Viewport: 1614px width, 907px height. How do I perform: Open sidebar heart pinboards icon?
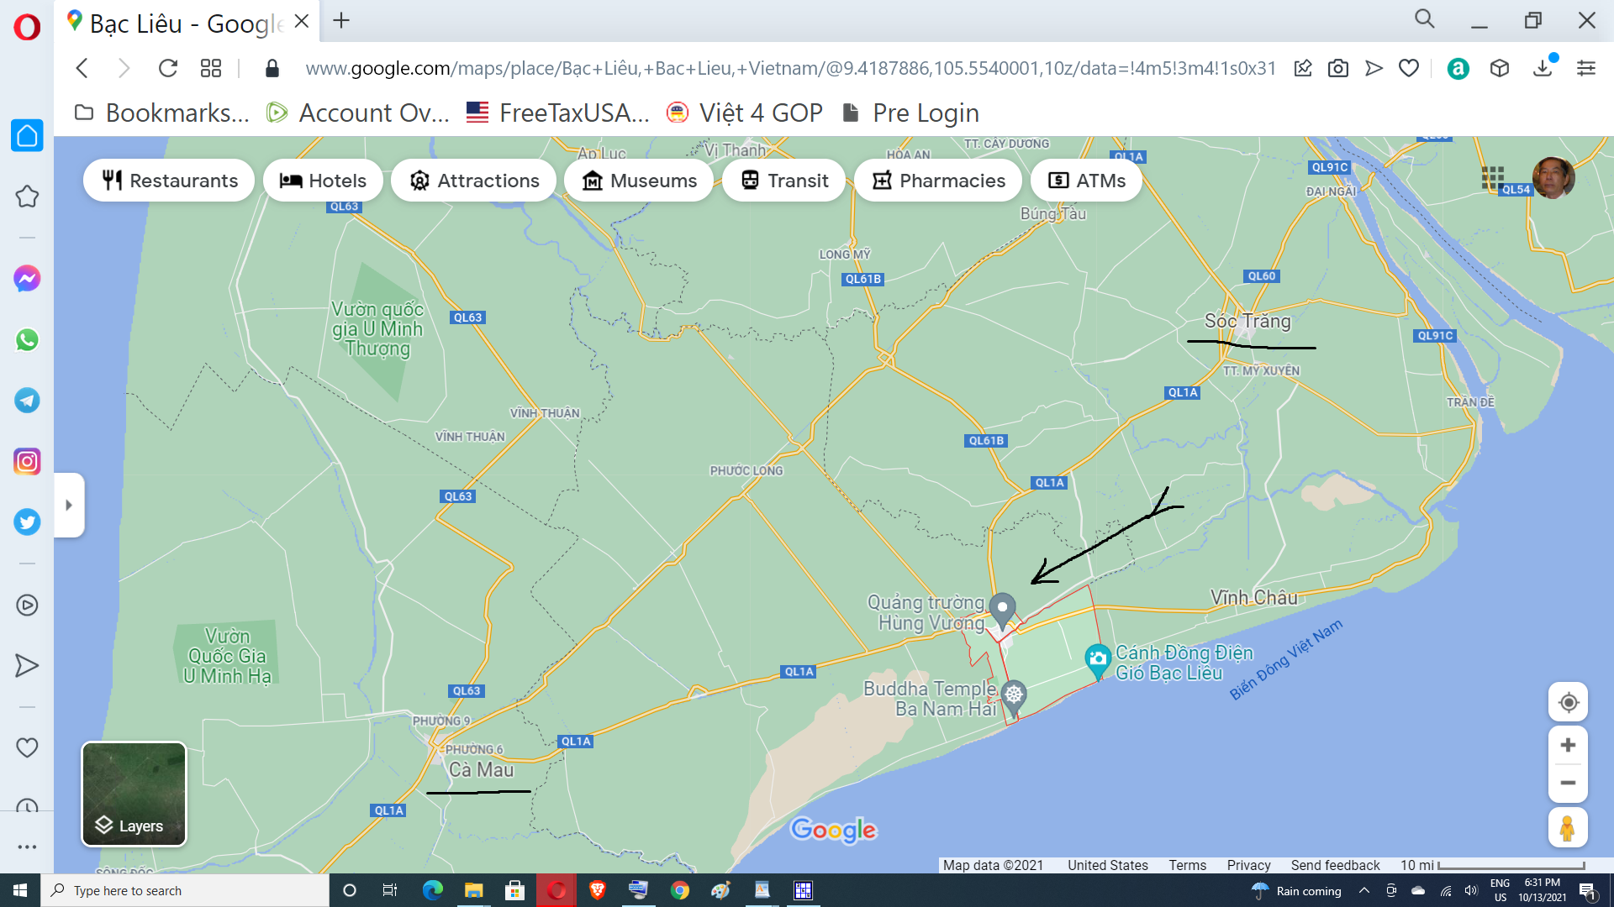coord(27,747)
